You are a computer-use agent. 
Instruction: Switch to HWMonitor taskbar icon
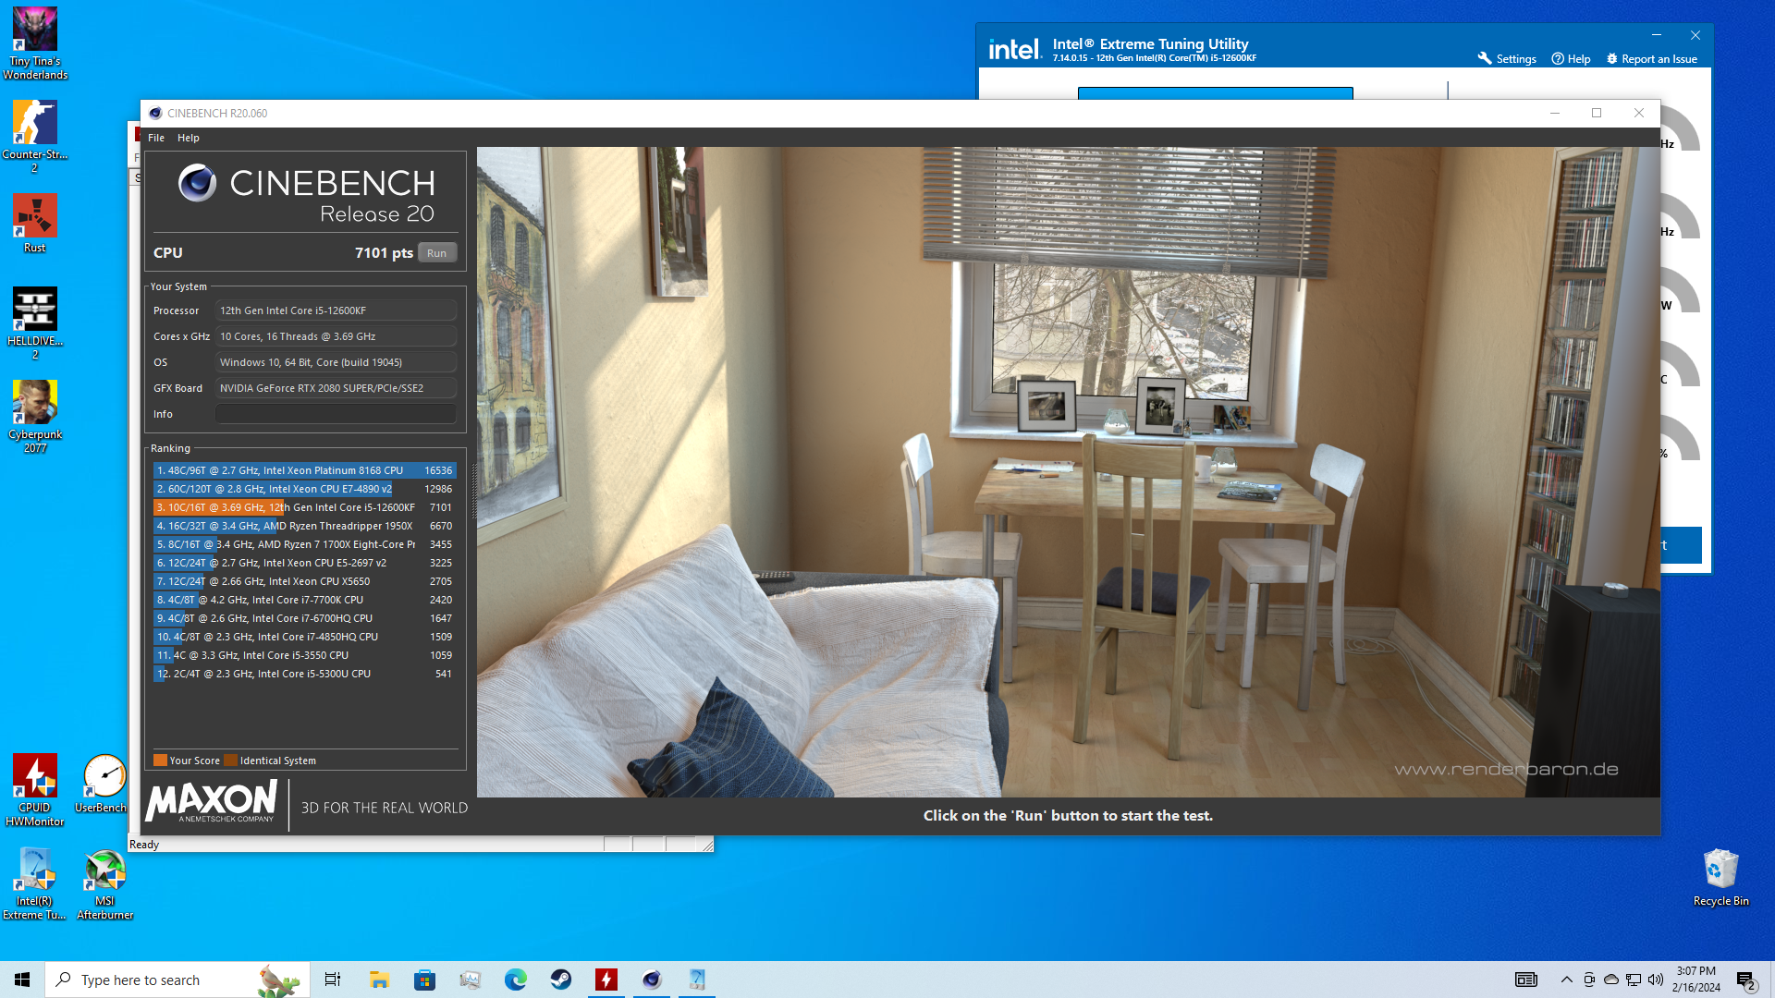tap(606, 980)
